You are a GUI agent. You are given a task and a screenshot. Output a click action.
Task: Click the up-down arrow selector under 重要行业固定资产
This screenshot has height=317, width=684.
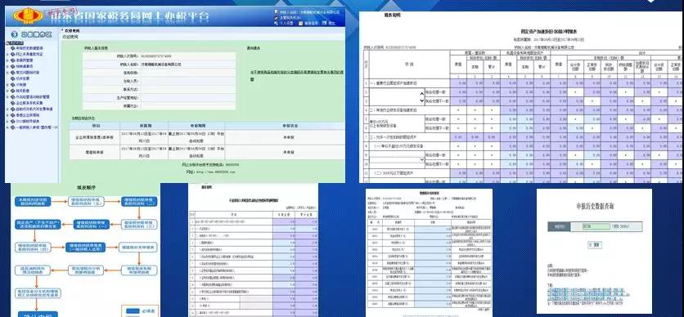(421, 96)
